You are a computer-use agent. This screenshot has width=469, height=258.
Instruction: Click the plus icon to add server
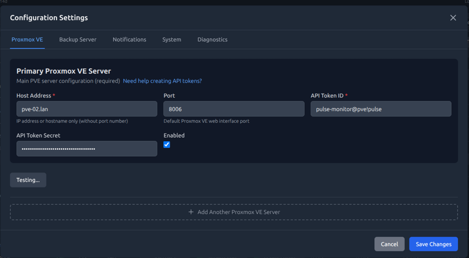coord(191,212)
